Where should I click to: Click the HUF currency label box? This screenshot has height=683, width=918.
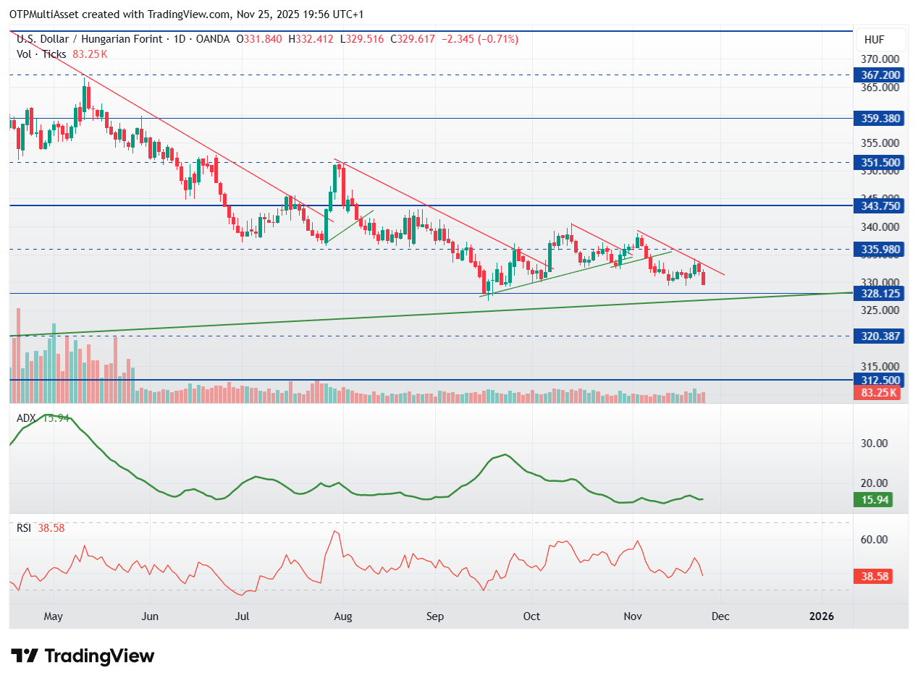click(x=880, y=40)
